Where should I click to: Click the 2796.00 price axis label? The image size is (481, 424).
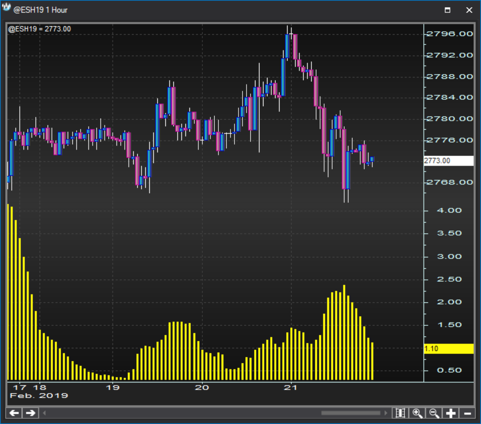(450, 34)
